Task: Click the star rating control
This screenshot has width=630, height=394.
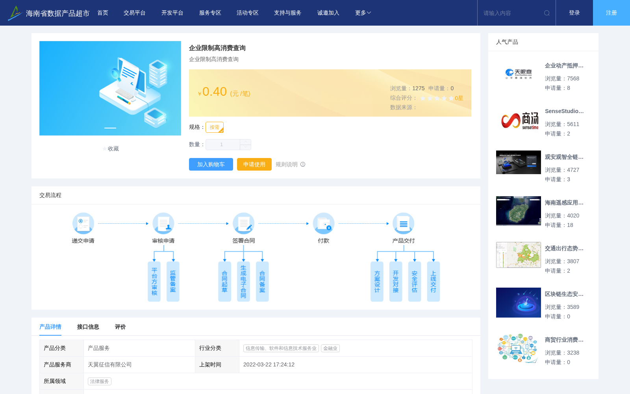Action: click(437, 98)
